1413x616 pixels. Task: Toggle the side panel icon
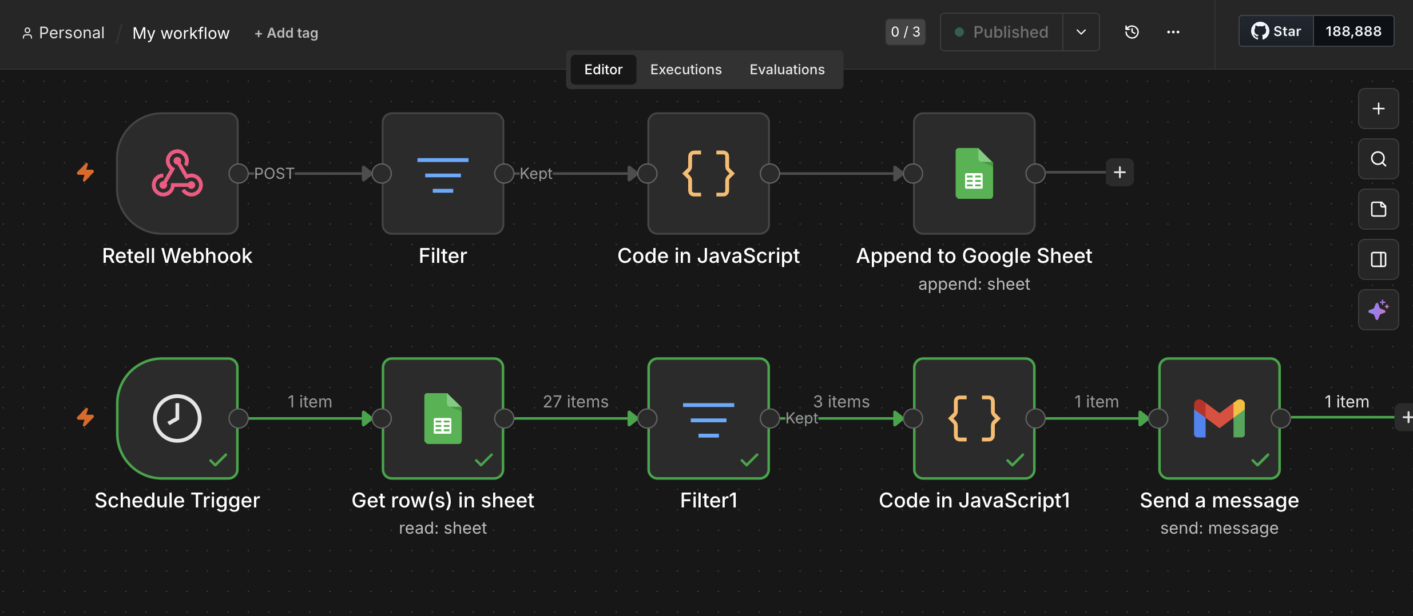point(1379,259)
